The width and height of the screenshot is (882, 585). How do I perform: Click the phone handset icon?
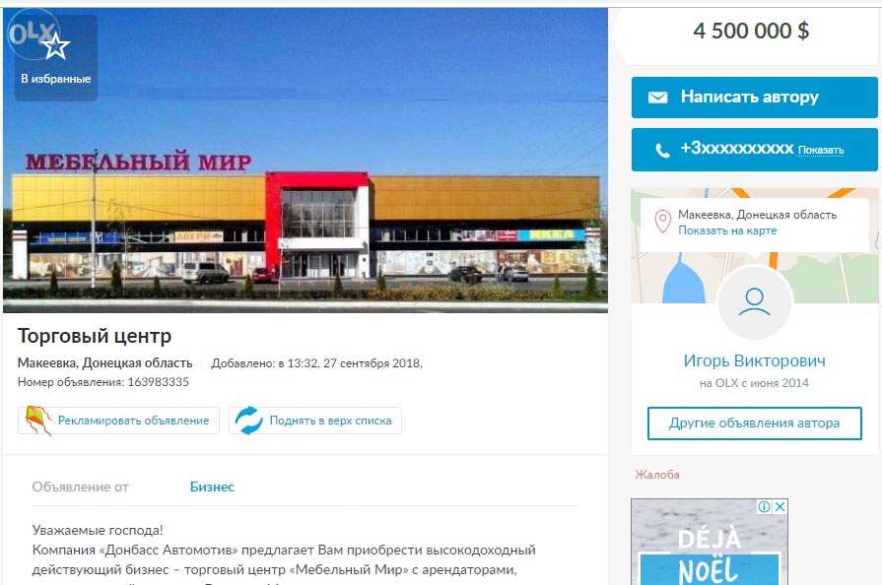point(662,150)
